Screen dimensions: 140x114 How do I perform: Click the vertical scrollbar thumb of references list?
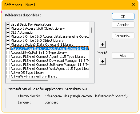tap(91, 30)
